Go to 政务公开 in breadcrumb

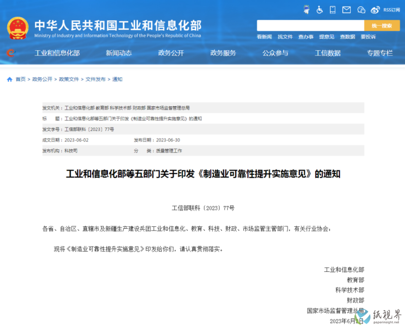click(x=42, y=79)
